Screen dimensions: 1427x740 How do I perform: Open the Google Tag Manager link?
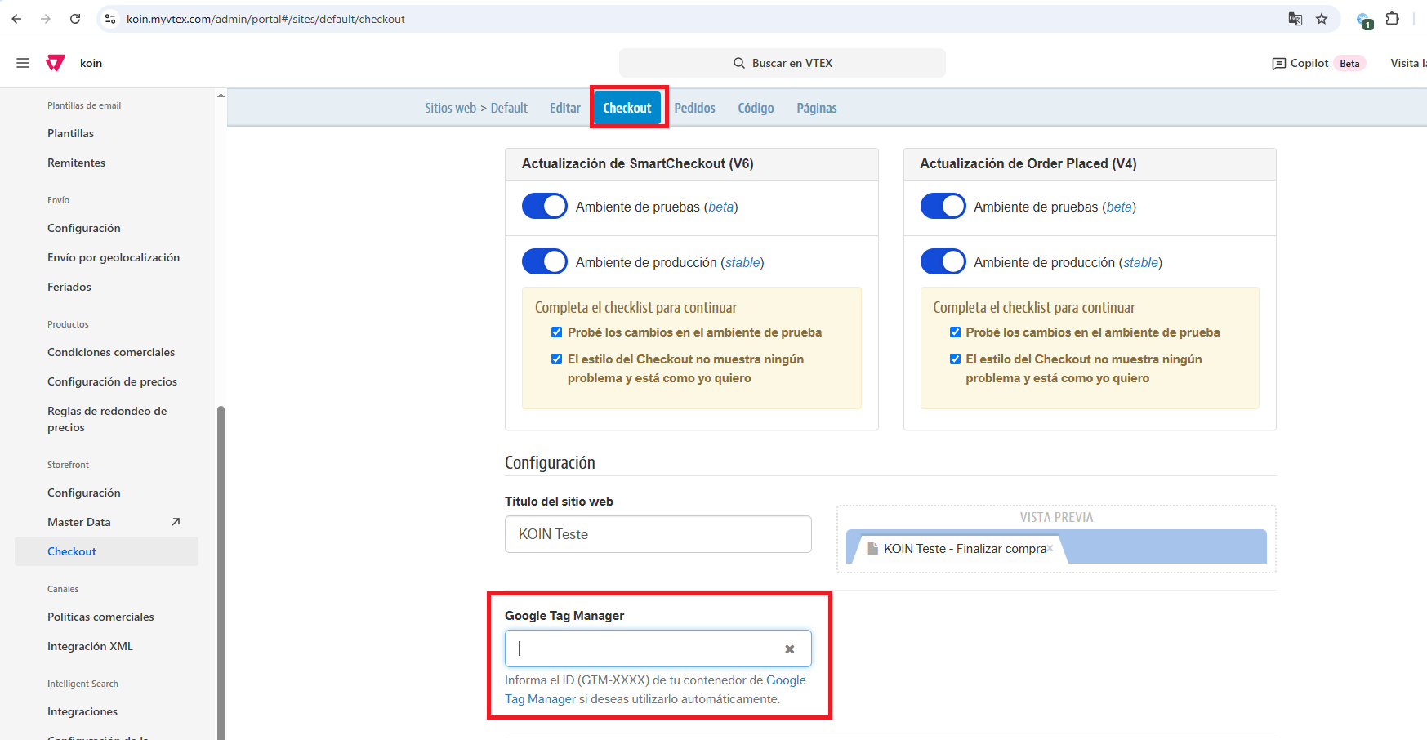(x=655, y=689)
